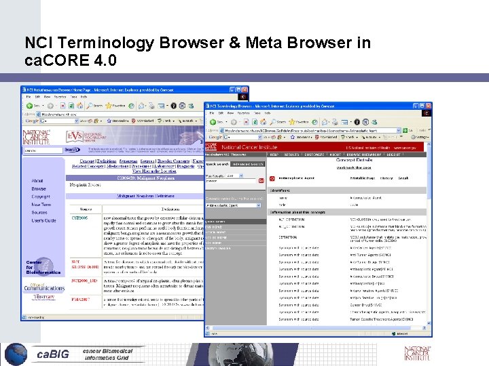Open Favorites menu in Terminology Browser window
489x366 pixels.
click(x=243, y=113)
